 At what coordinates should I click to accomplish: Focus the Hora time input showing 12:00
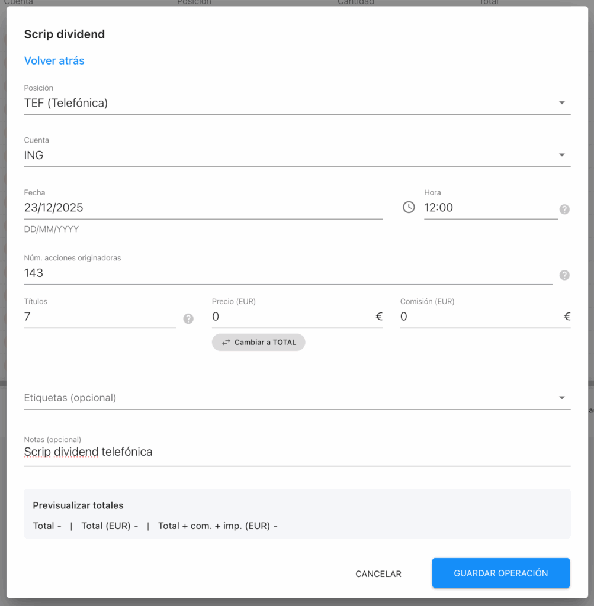tap(489, 208)
